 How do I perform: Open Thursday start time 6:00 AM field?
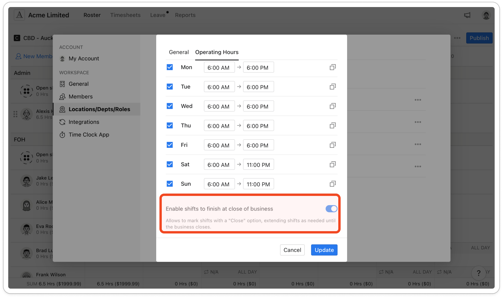click(219, 126)
